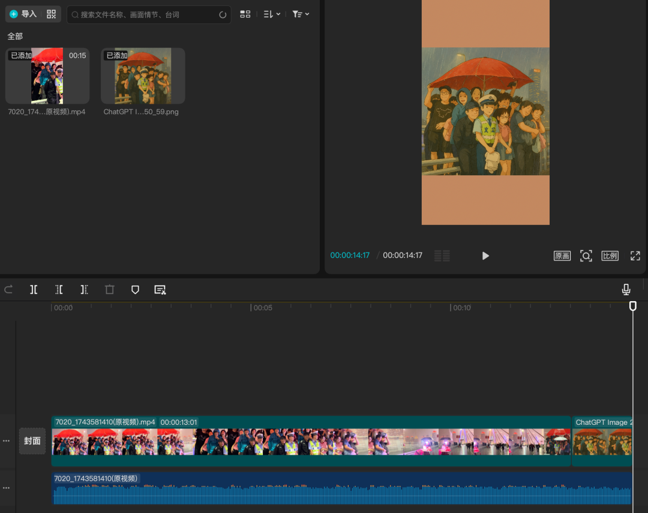Click the 00:05 mark on timeline ruler
This screenshot has height=513, width=648.
(x=263, y=308)
